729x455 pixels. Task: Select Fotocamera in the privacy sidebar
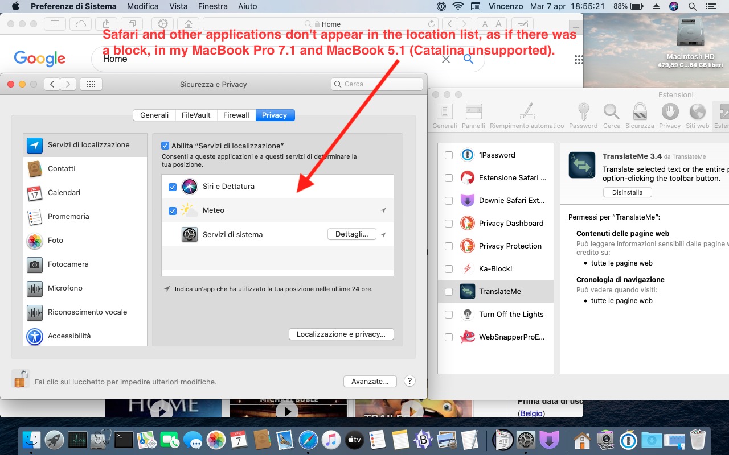tap(85, 264)
